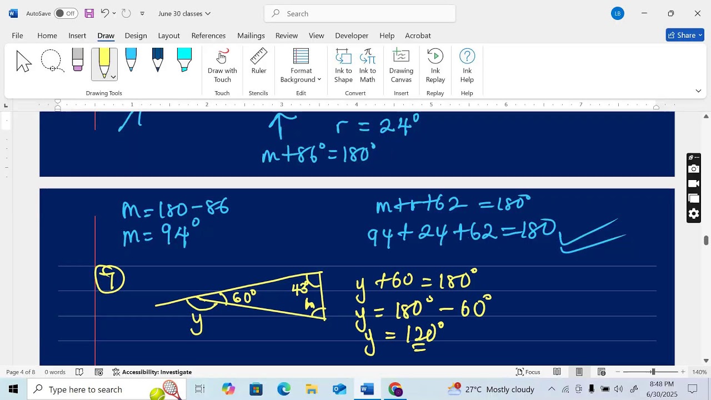Open Task View on the taskbar
Screen dimensions: 711x400
200,389
